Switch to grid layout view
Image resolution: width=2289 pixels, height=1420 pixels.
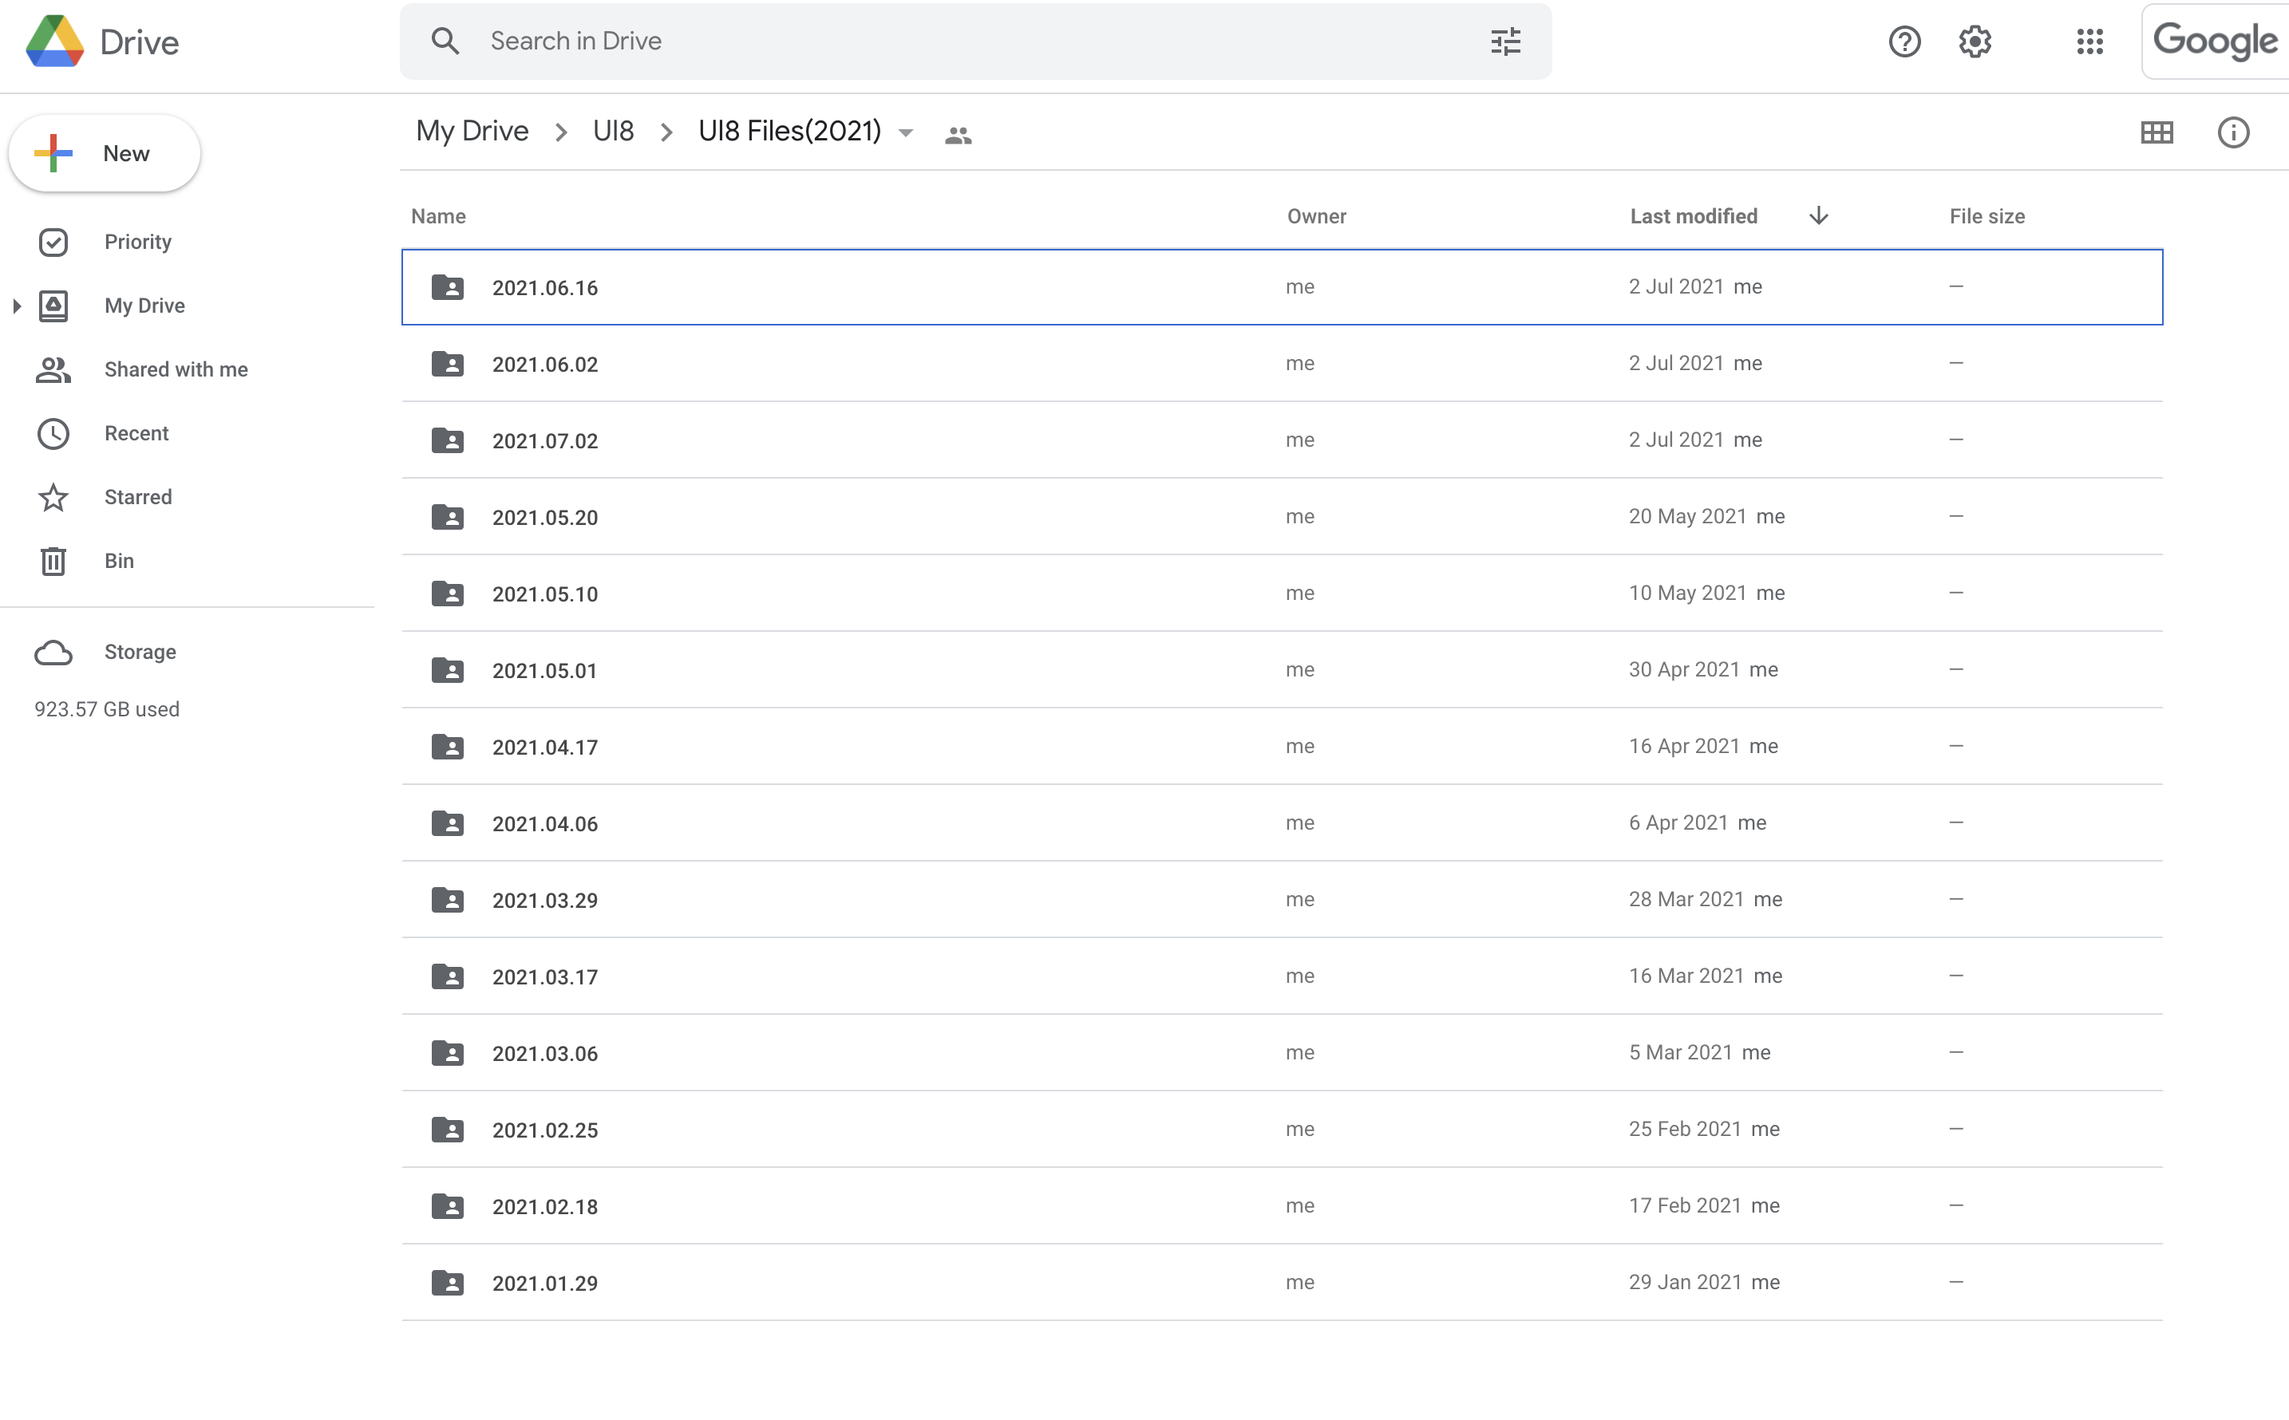pyautogui.click(x=2157, y=132)
